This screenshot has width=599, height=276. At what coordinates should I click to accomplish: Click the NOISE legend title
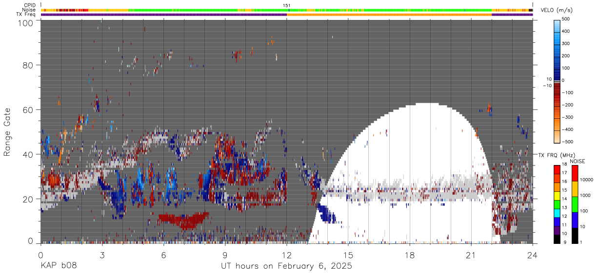pyautogui.click(x=577, y=161)
